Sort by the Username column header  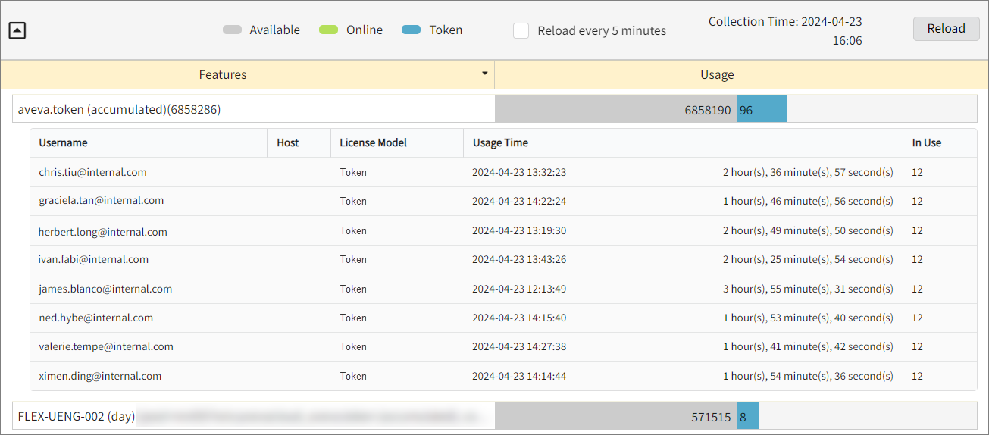click(x=63, y=142)
